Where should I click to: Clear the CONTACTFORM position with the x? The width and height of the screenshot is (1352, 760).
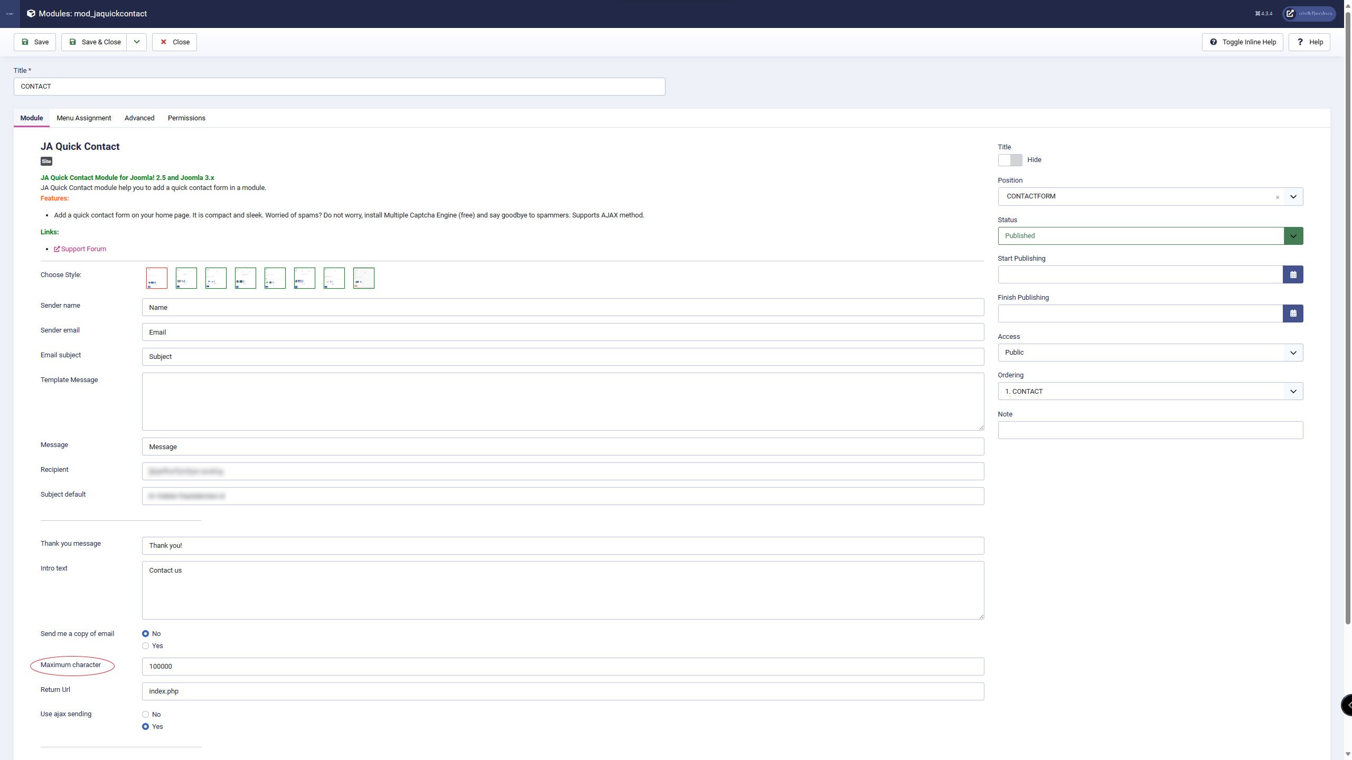click(1277, 197)
